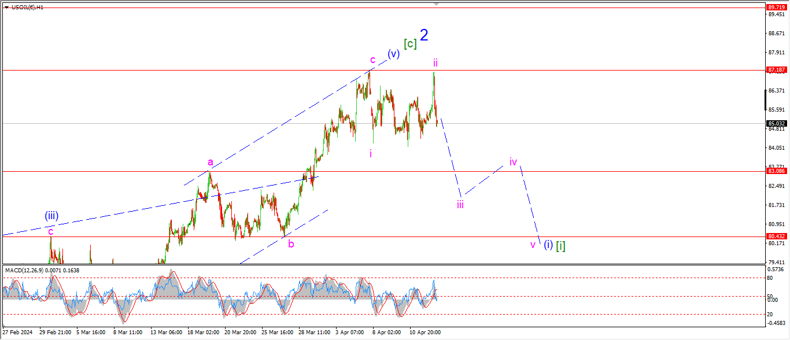Select the red 87.187 price level tag

775,70
